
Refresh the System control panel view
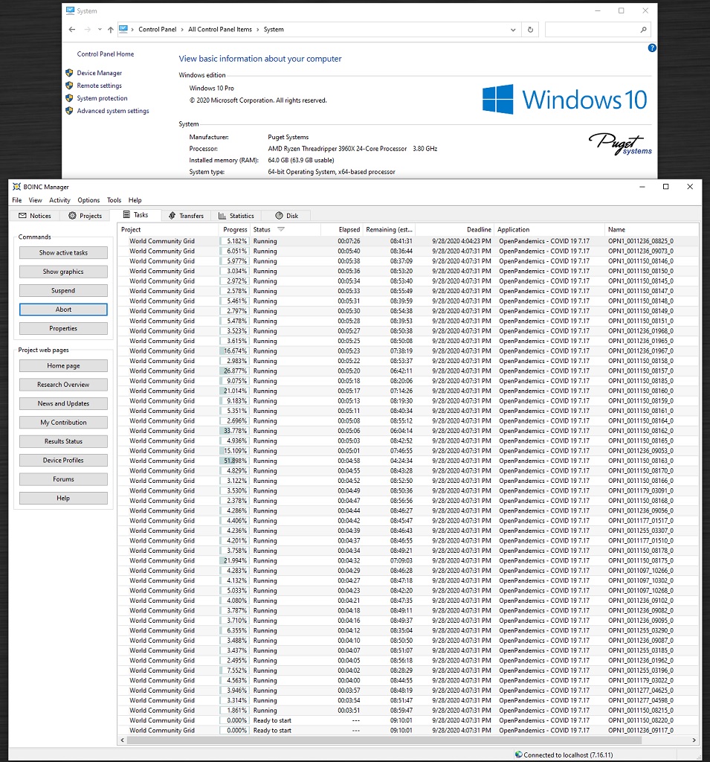530,30
